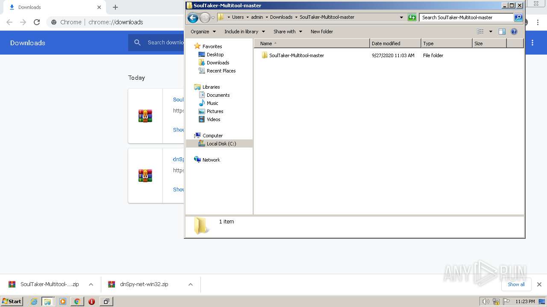Open dnSpy-net-win32.zip in download shelf
This screenshot has height=307, width=547.
tap(139, 284)
